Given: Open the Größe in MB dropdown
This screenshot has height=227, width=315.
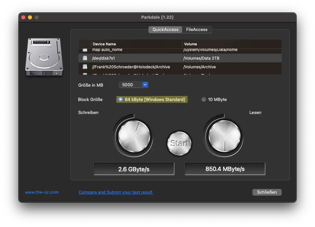Looking at the screenshot, I should (x=134, y=85).
